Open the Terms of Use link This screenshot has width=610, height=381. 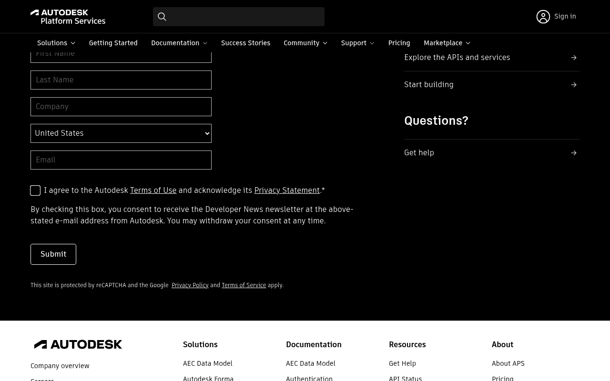click(153, 190)
